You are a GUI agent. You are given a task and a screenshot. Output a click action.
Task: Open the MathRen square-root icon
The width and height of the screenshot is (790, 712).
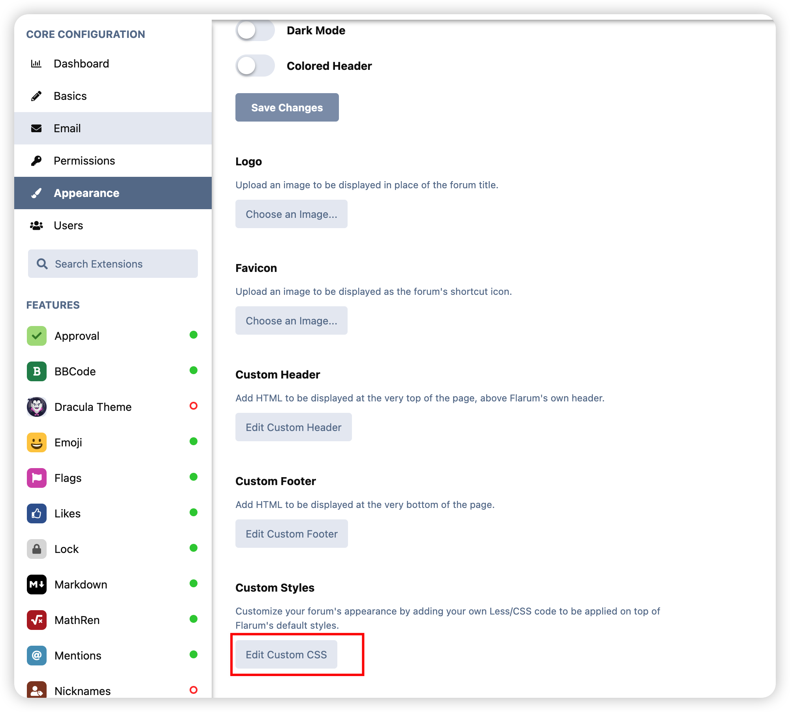coord(37,620)
